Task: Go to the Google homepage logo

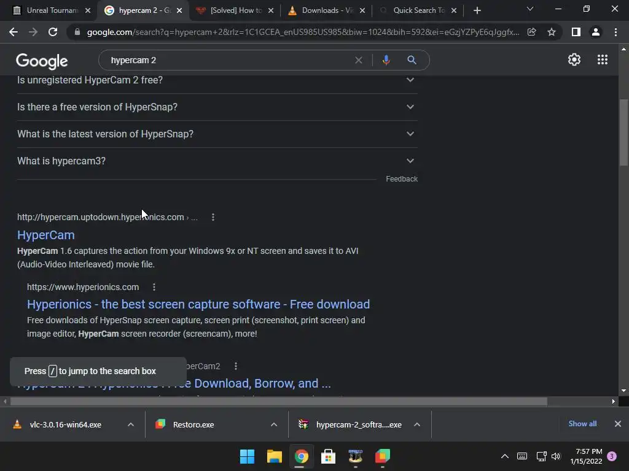Action: (42, 61)
